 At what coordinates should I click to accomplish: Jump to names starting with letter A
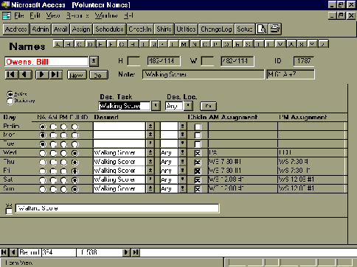tap(58, 44)
